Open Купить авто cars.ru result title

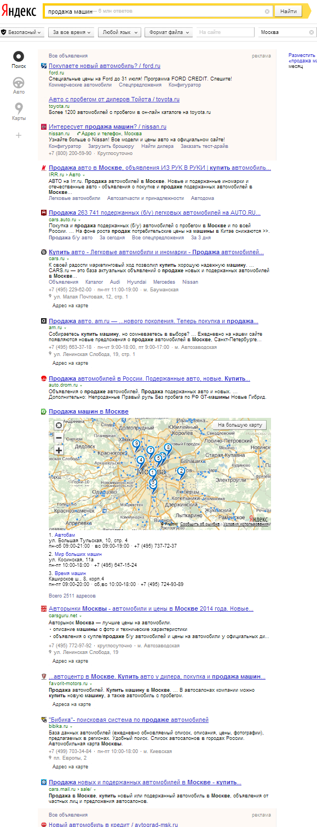click(156, 252)
